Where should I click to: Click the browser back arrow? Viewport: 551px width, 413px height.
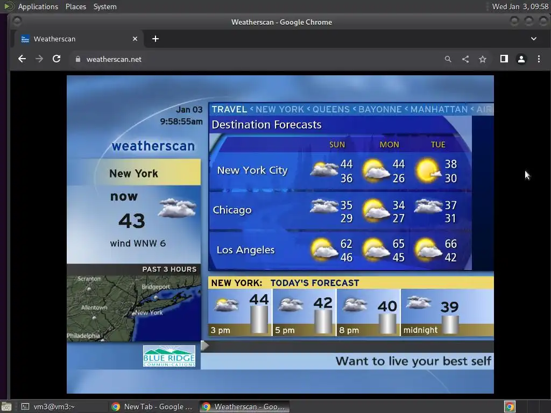pos(22,59)
